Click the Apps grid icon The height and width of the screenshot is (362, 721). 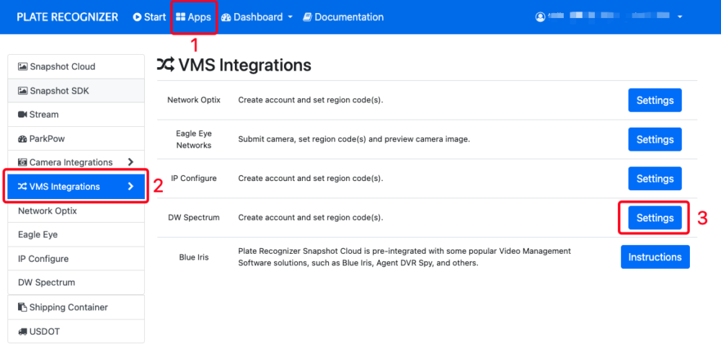coord(180,17)
